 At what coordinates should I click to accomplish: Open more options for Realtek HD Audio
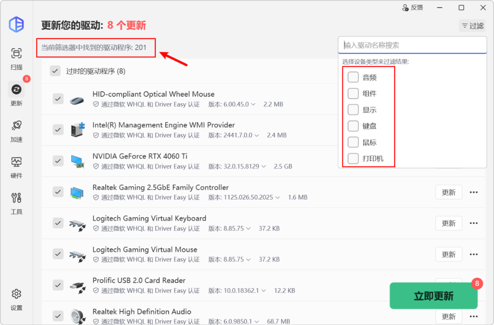[473, 316]
